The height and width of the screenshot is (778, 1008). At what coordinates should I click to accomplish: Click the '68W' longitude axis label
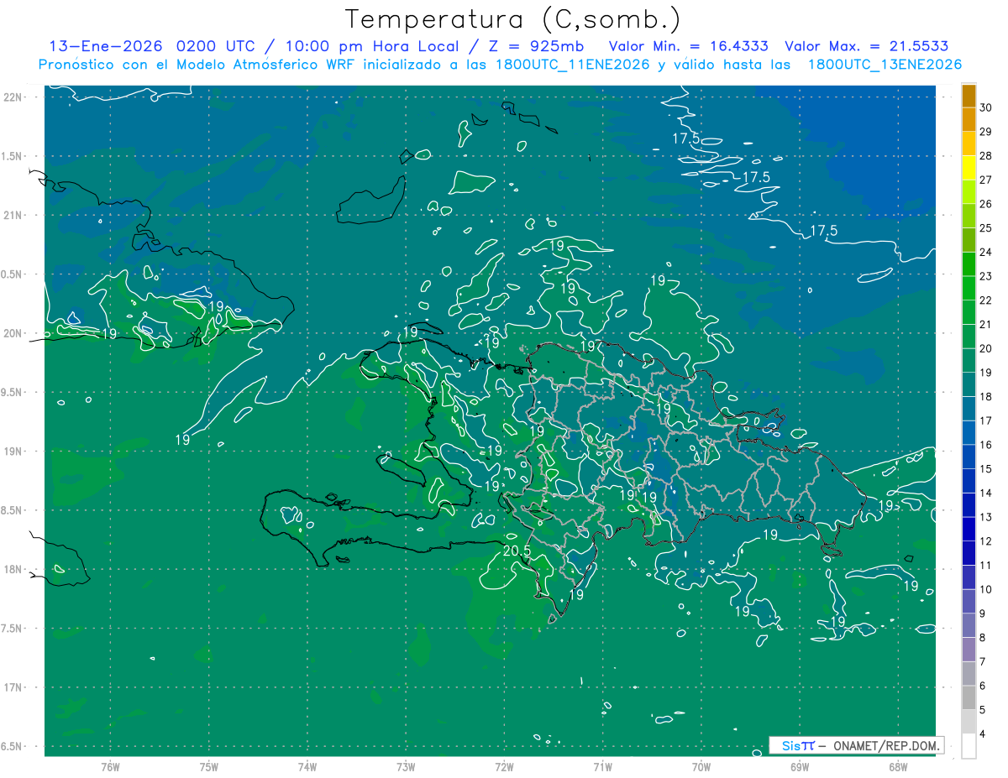pyautogui.click(x=897, y=767)
